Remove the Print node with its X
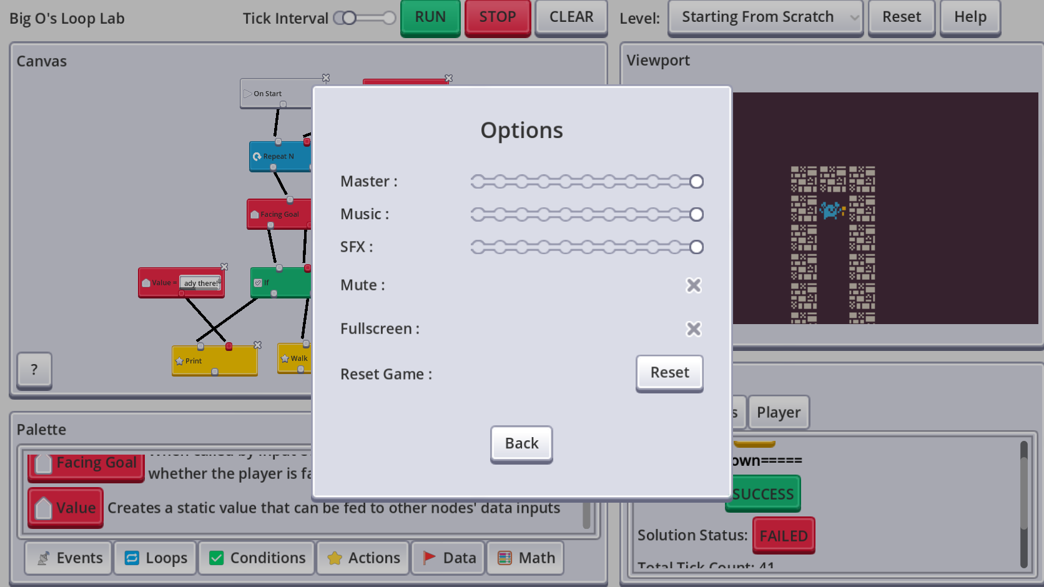 click(257, 345)
